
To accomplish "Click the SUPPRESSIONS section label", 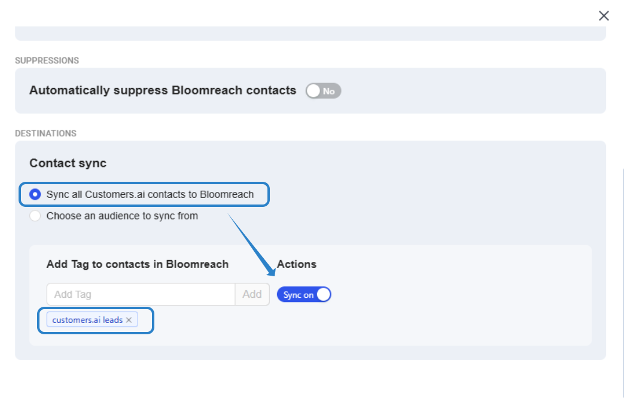I will 47,60.
